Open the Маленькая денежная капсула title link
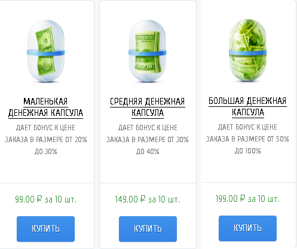This screenshot has height=249, width=297. coord(45,107)
